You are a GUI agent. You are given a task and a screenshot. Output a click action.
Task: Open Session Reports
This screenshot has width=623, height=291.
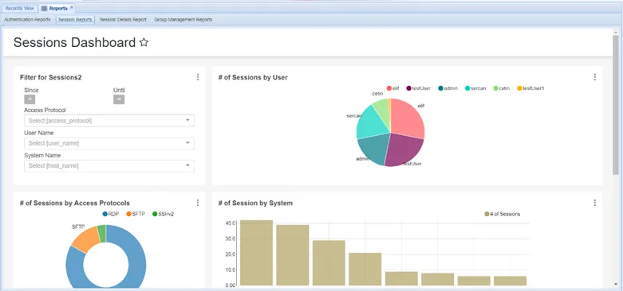(x=75, y=19)
